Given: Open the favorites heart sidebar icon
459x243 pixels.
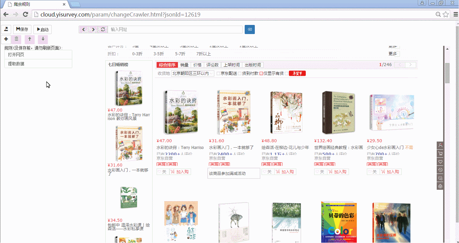Looking at the screenshot, I should tap(440, 162).
